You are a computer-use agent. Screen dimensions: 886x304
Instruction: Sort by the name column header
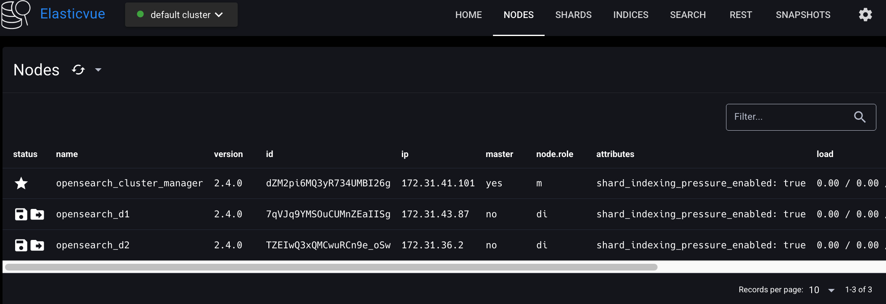(67, 154)
